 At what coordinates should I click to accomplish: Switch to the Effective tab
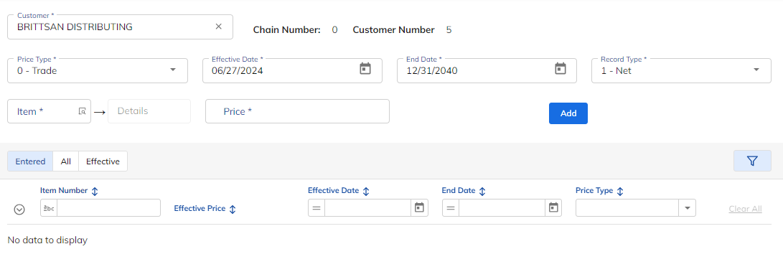(103, 161)
